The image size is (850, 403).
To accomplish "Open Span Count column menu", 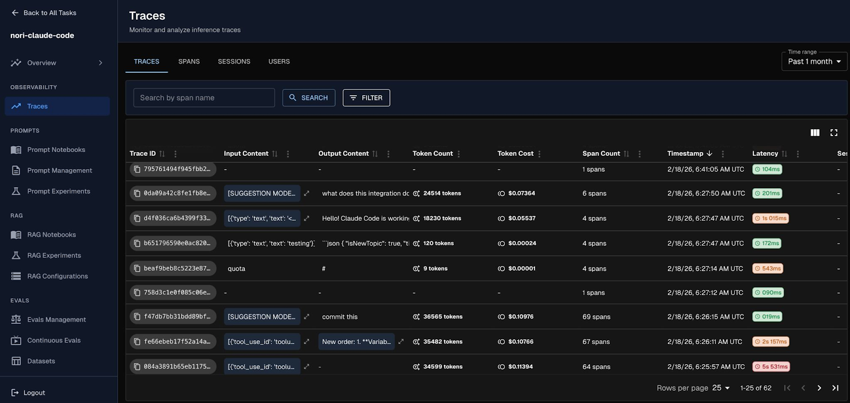I will click(640, 154).
